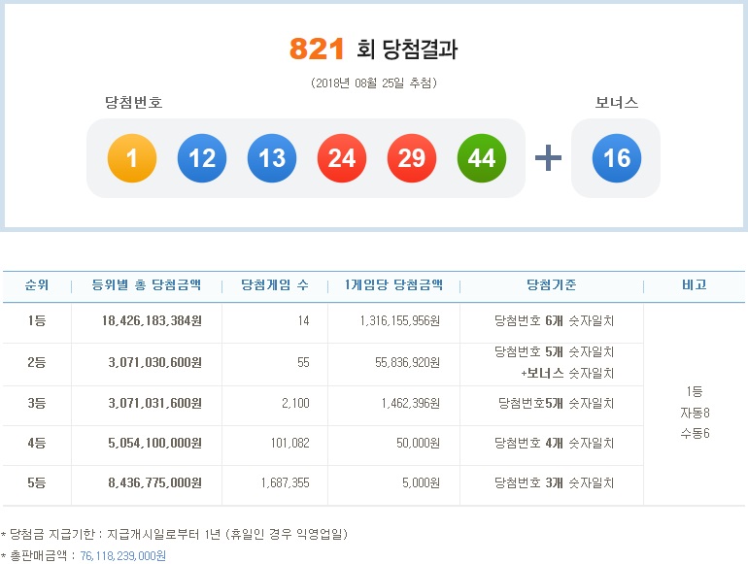Click the red number 29 ball
The width and height of the screenshot is (748, 564).
412,158
